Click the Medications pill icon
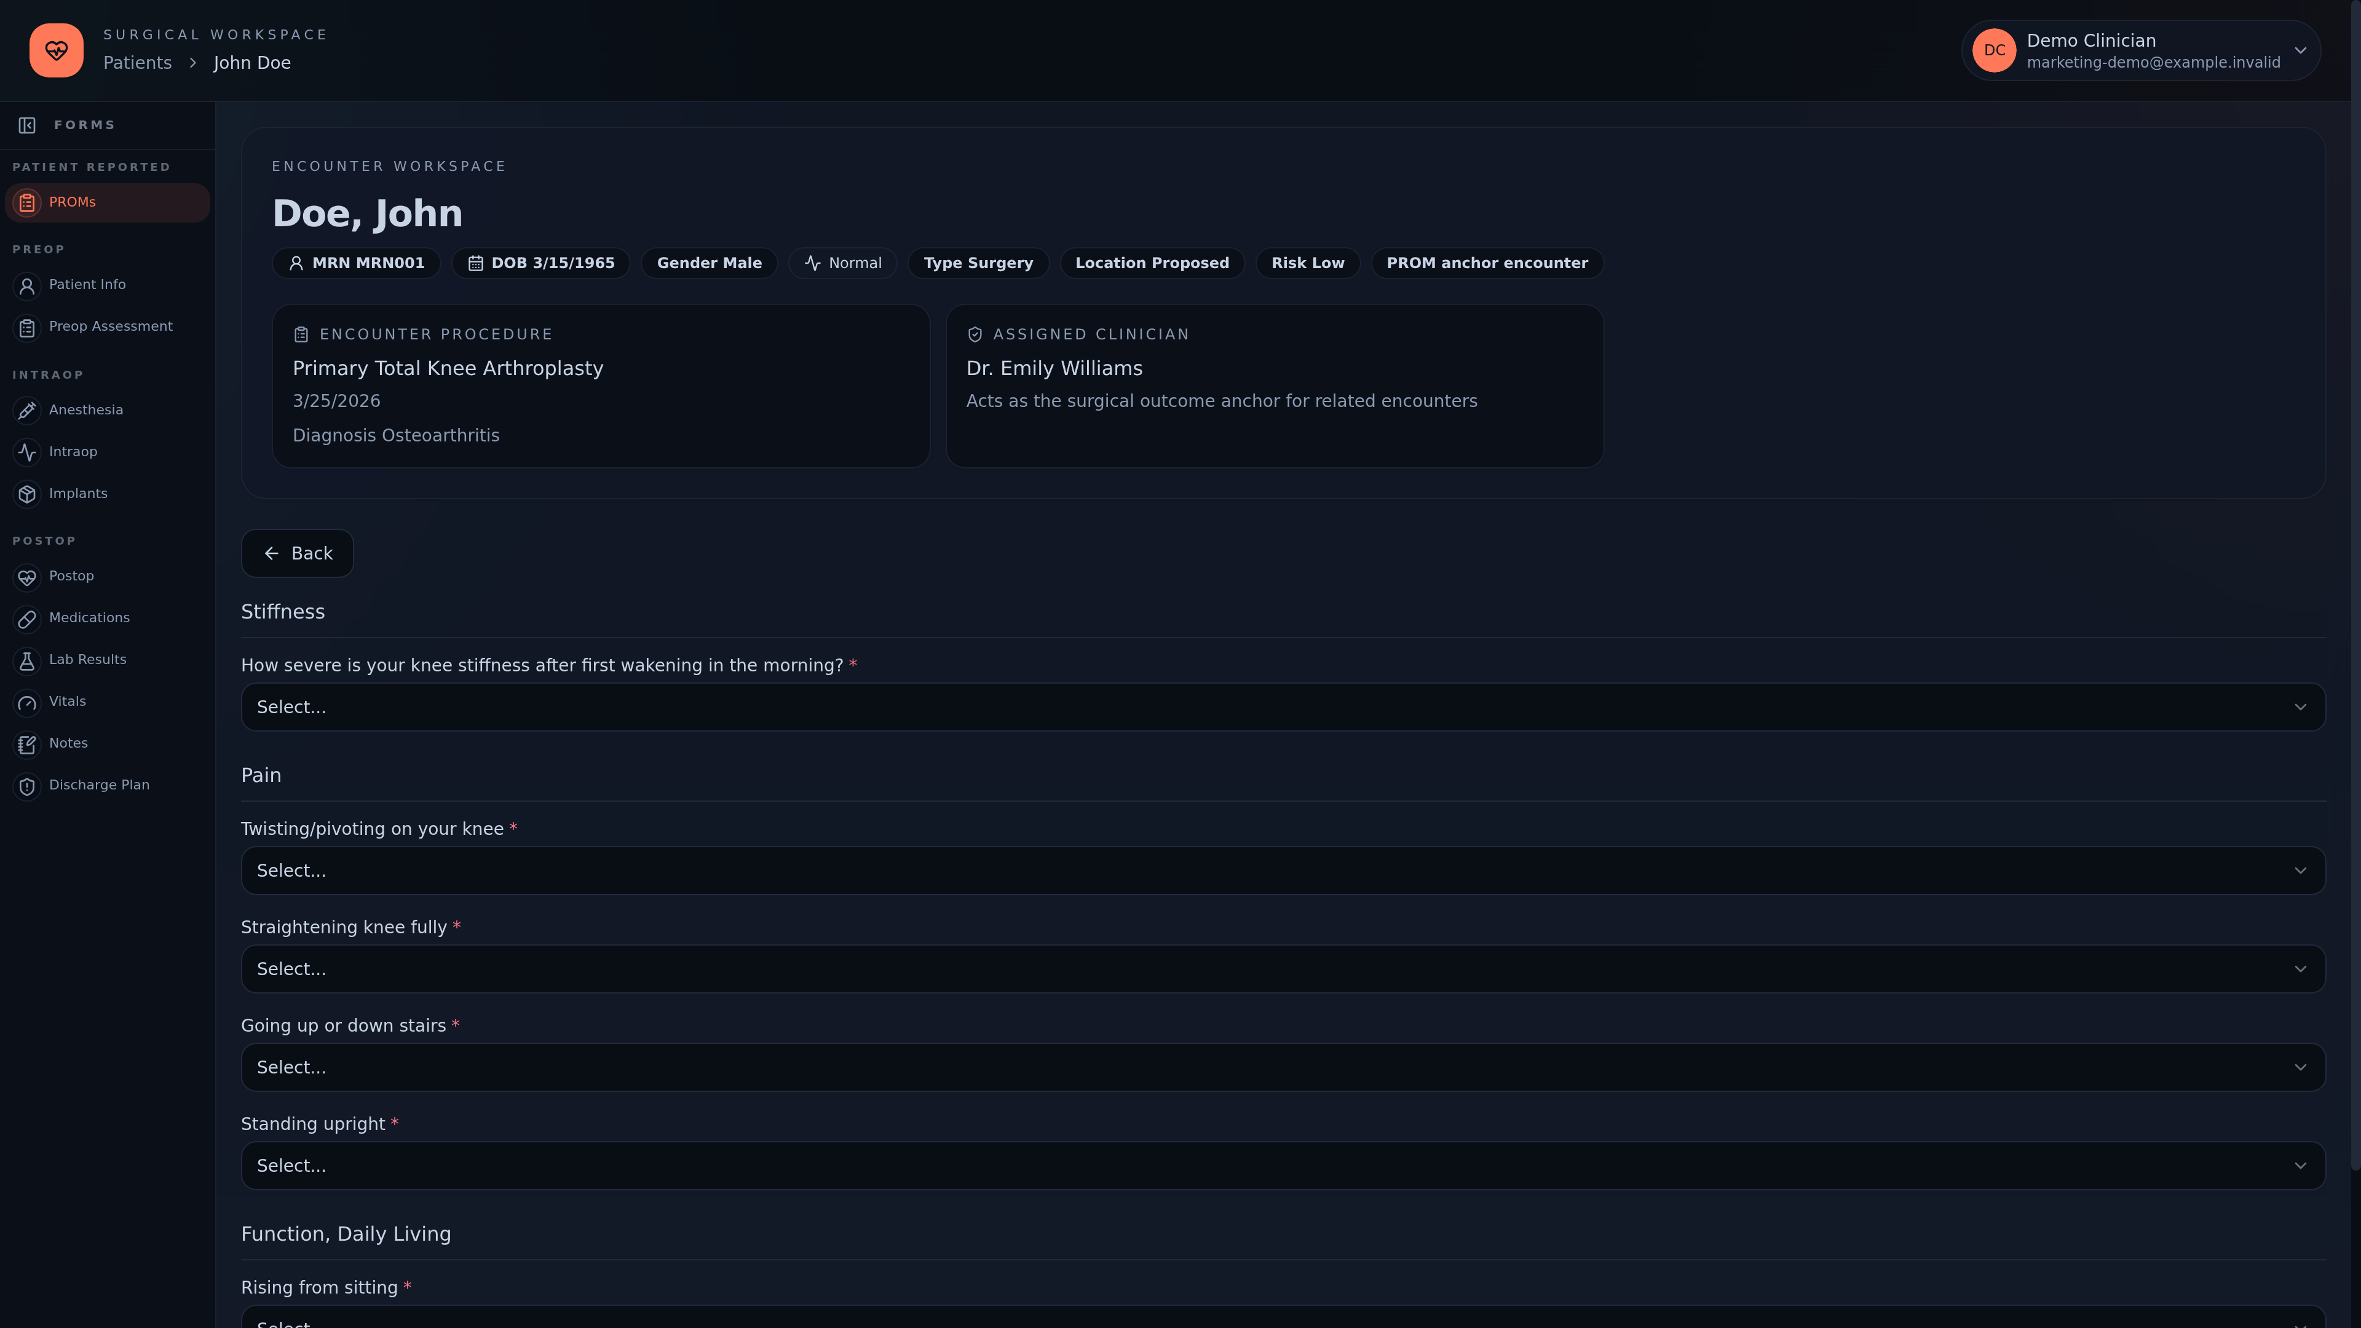The height and width of the screenshot is (1328, 2361). (x=28, y=619)
